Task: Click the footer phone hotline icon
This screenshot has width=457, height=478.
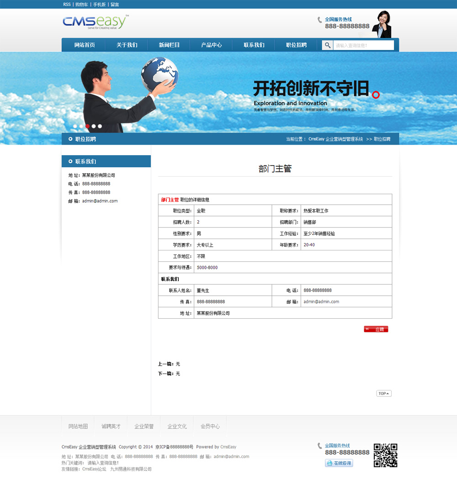Action: pyautogui.click(x=320, y=446)
